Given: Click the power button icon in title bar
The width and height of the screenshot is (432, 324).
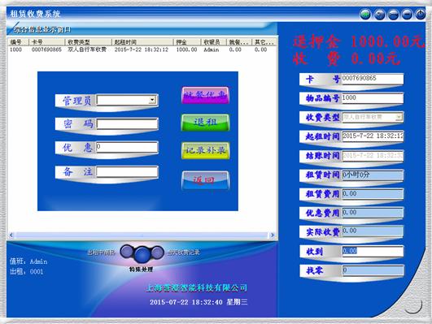Looking at the screenshot, I should (420, 14).
